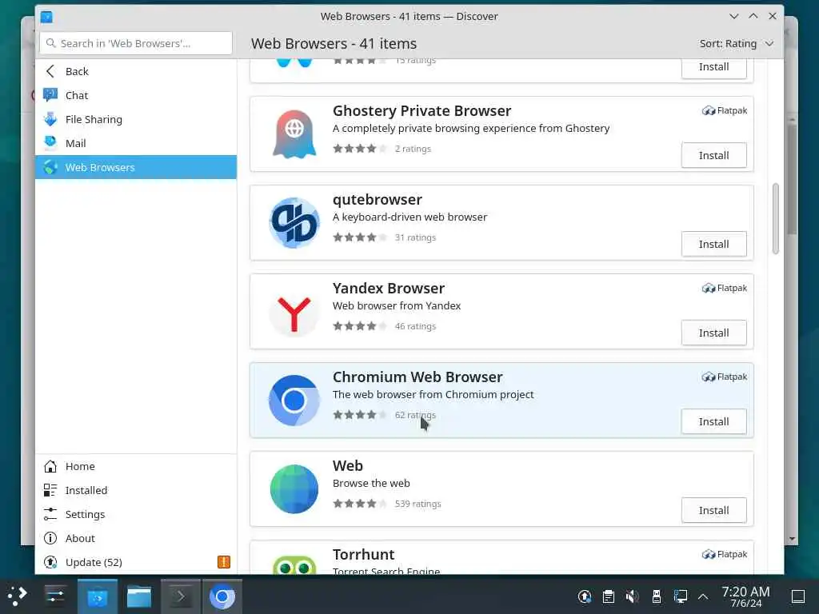819x614 pixels.
Task: Install the Web browser app
Action: click(x=713, y=511)
